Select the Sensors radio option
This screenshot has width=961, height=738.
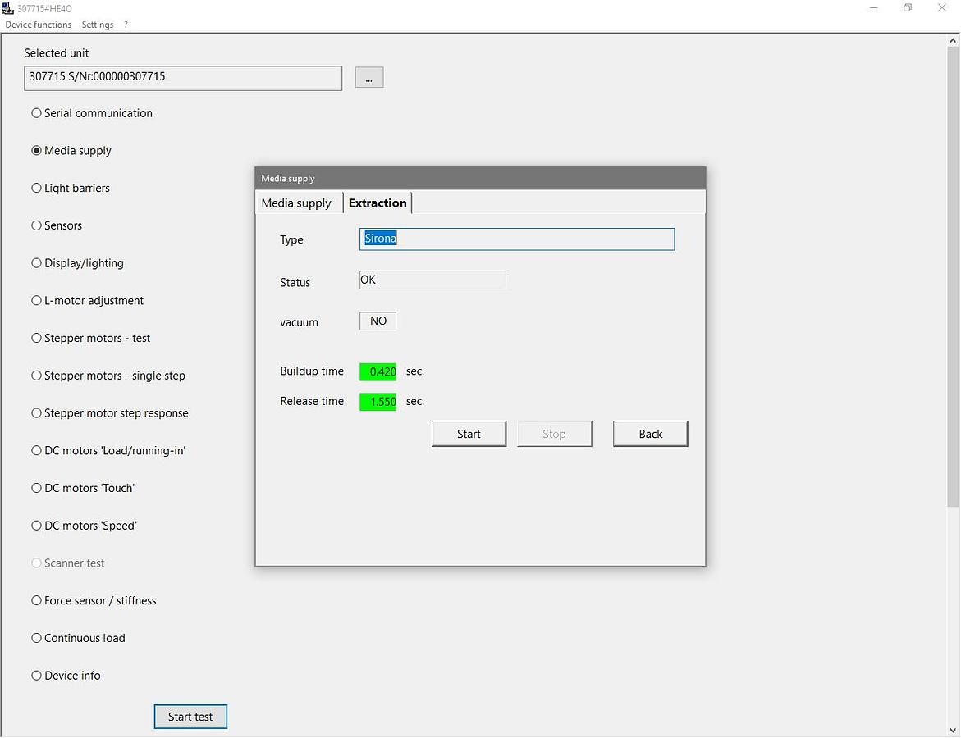(36, 225)
